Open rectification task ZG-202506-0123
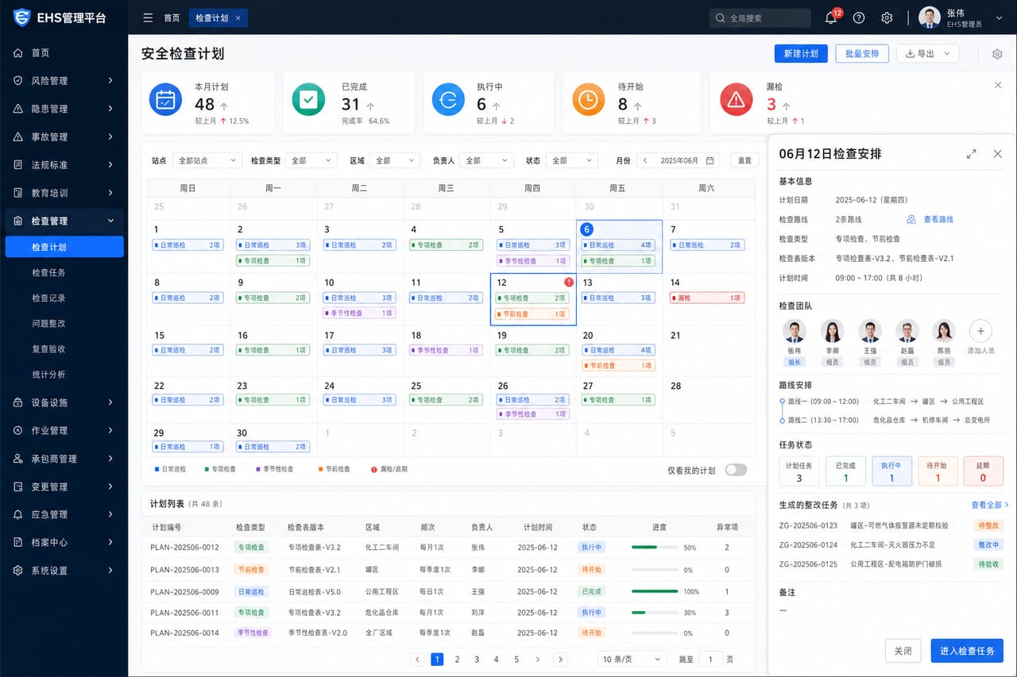 click(890, 525)
